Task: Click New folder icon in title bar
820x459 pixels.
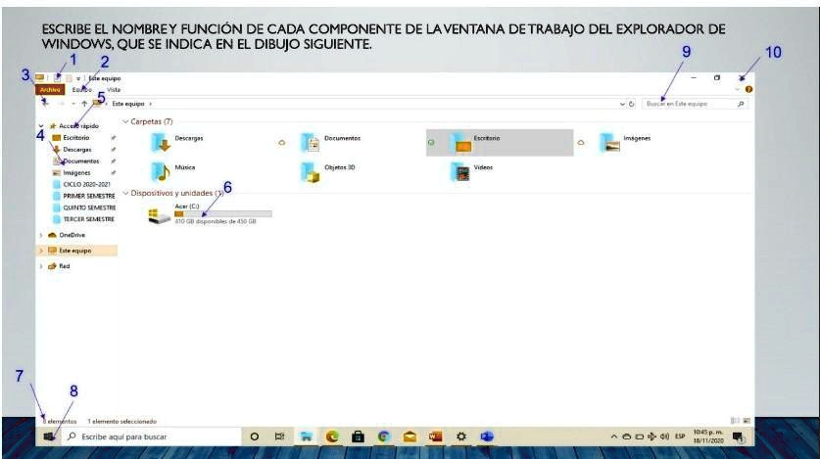Action: pyautogui.click(x=69, y=78)
